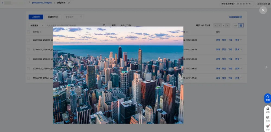
Task: Toggle the select-all files checkbox in header
Action: 28,32
